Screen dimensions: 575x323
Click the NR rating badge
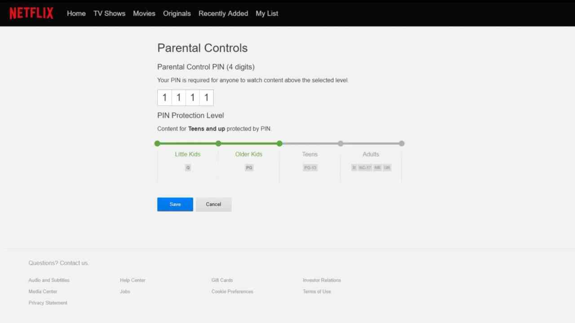(377, 168)
